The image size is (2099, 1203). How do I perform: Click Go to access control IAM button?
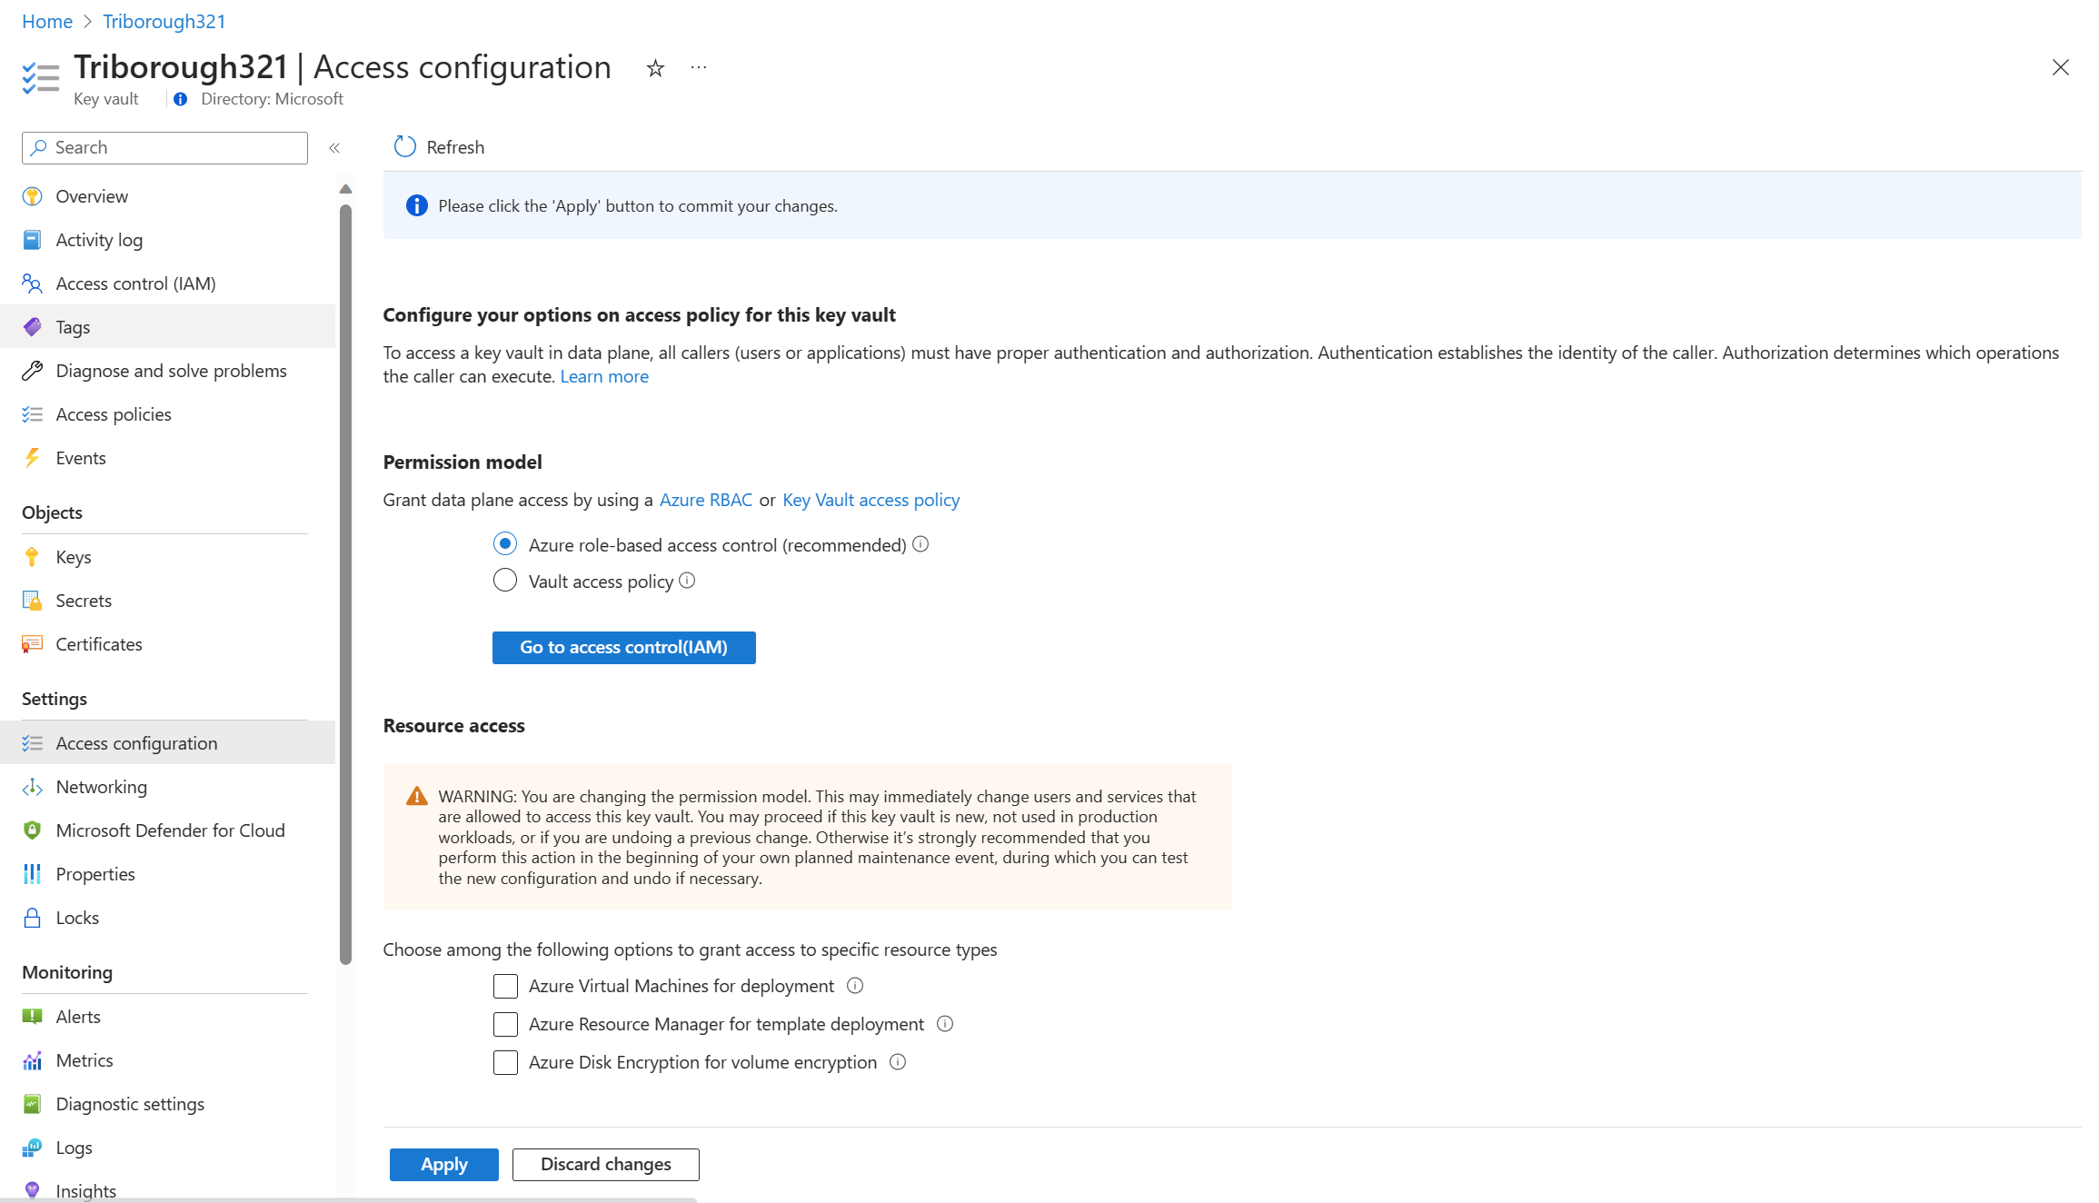coord(622,647)
